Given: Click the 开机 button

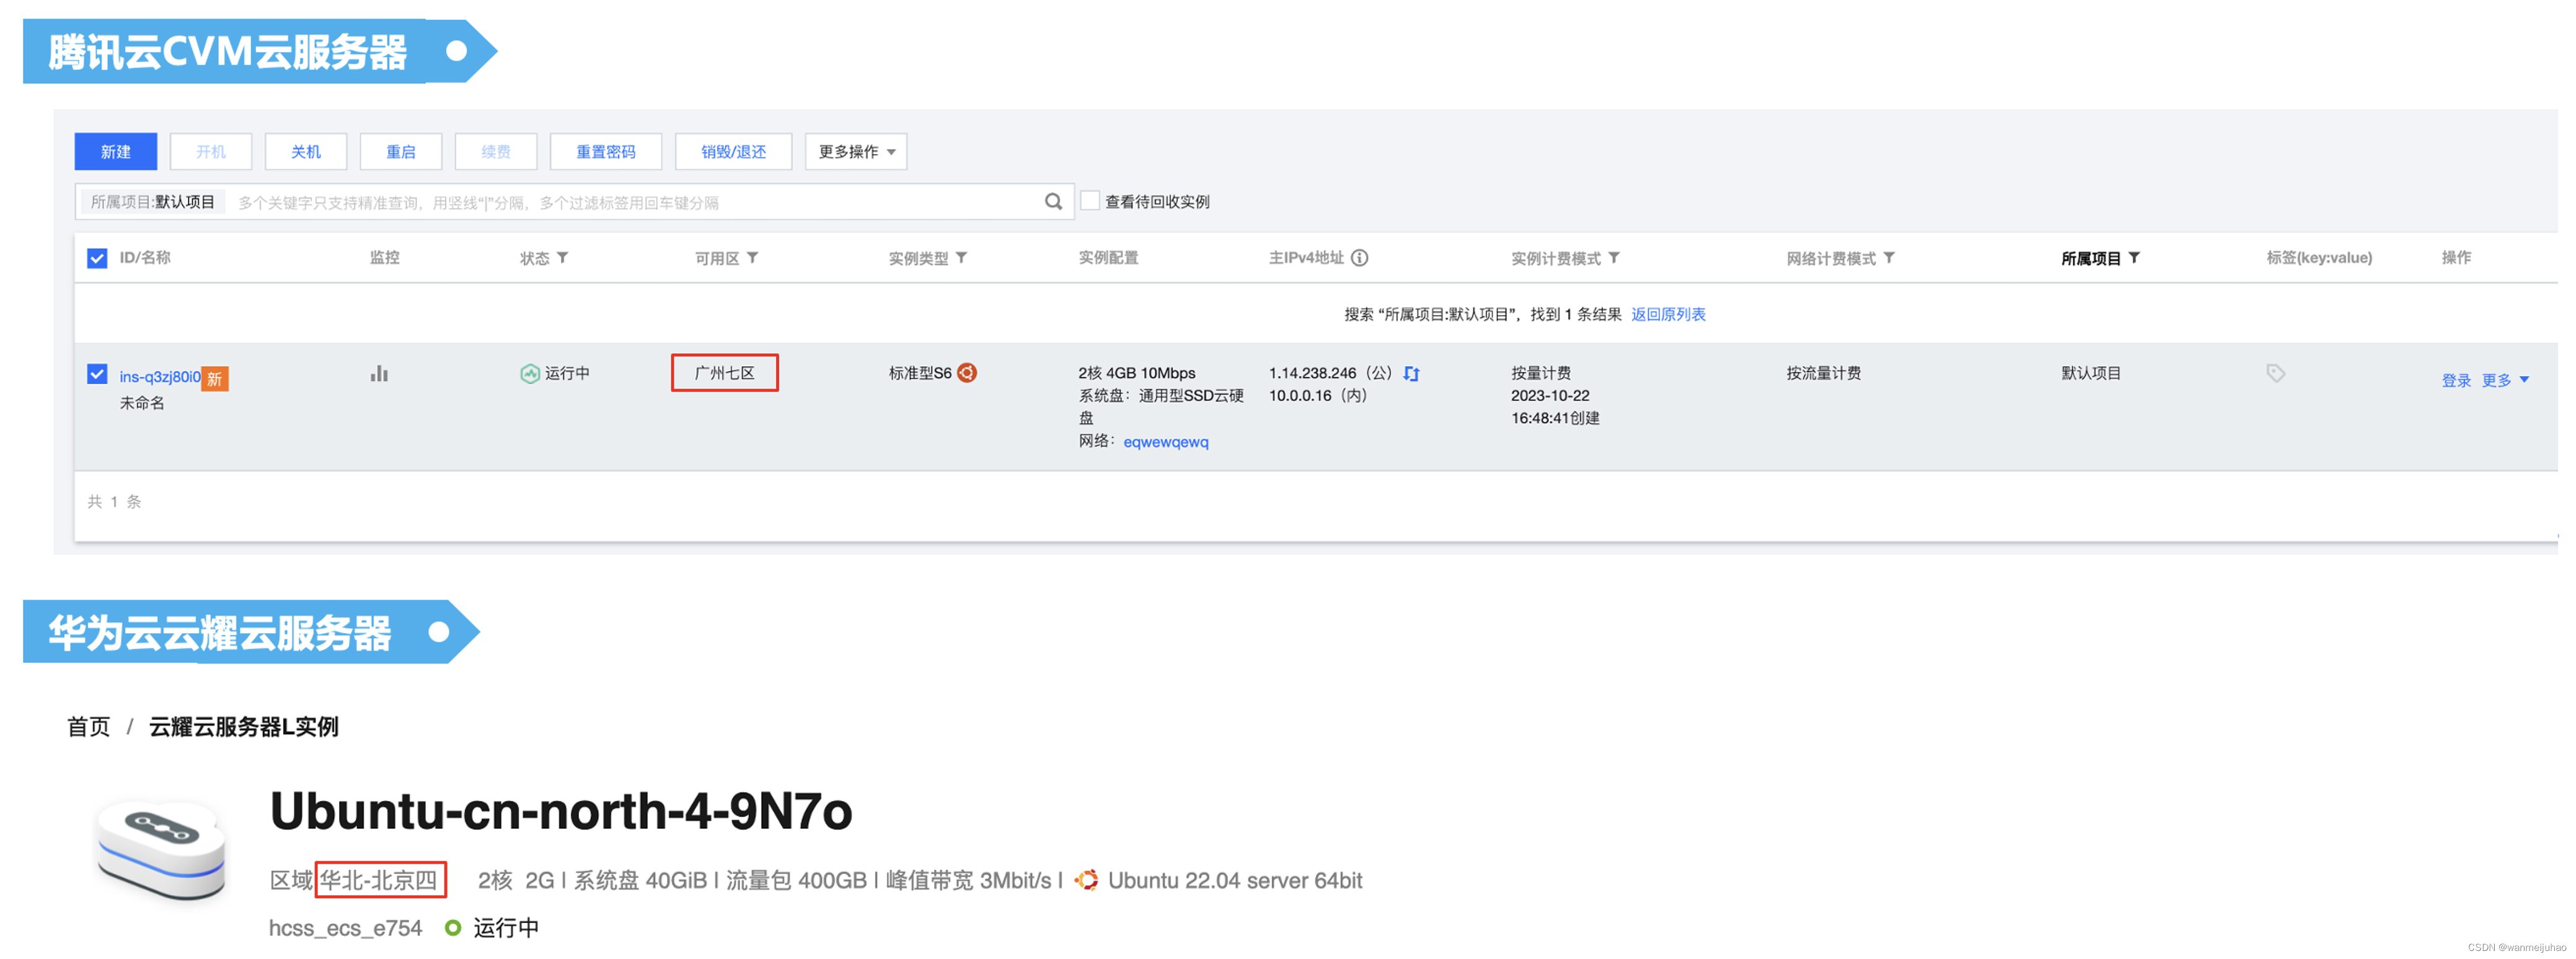Looking at the screenshot, I should point(211,152).
